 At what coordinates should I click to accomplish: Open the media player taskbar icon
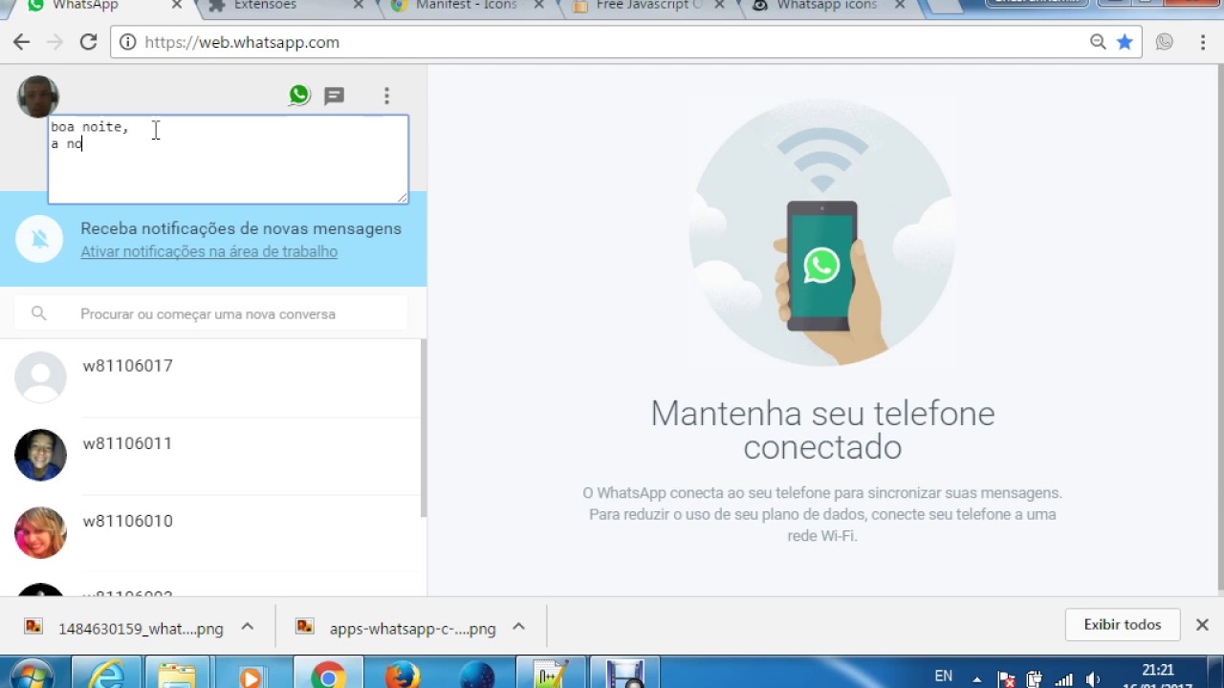click(x=251, y=675)
